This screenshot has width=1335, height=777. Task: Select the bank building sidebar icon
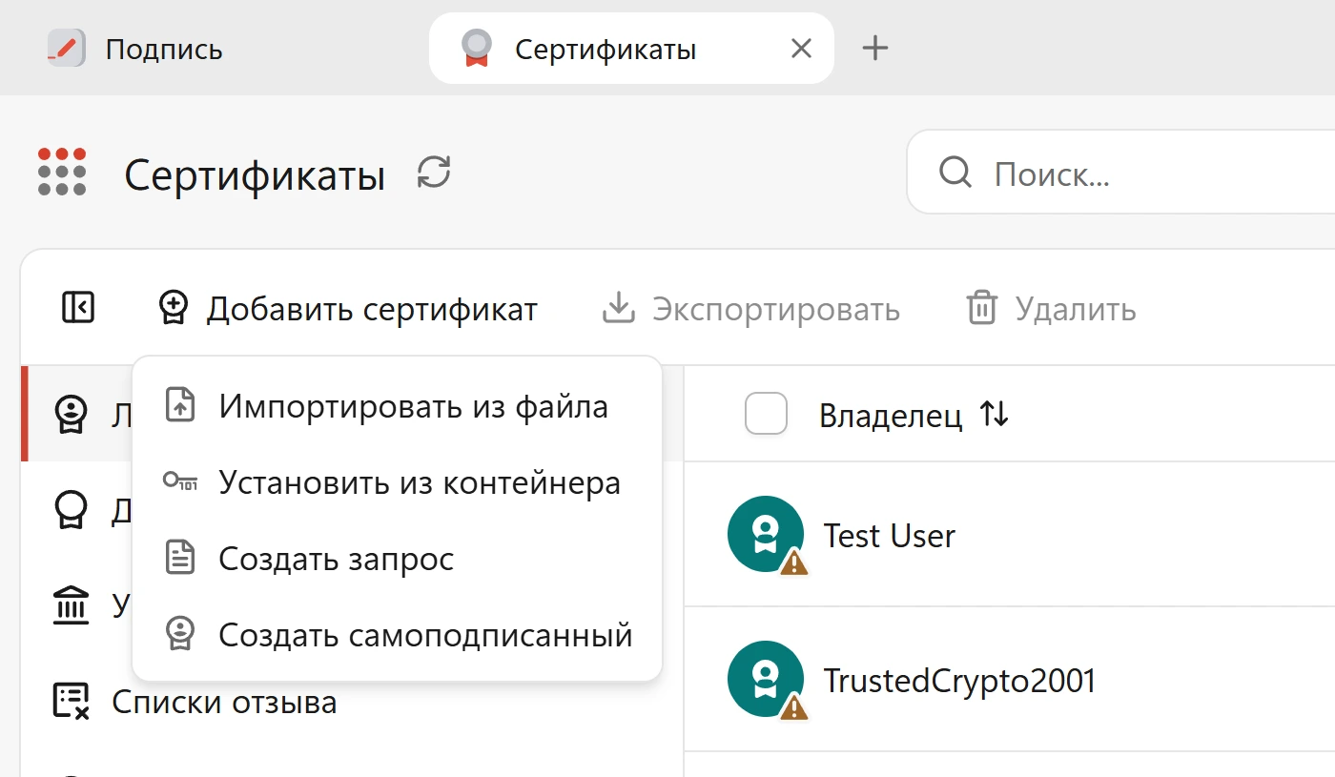[72, 605]
